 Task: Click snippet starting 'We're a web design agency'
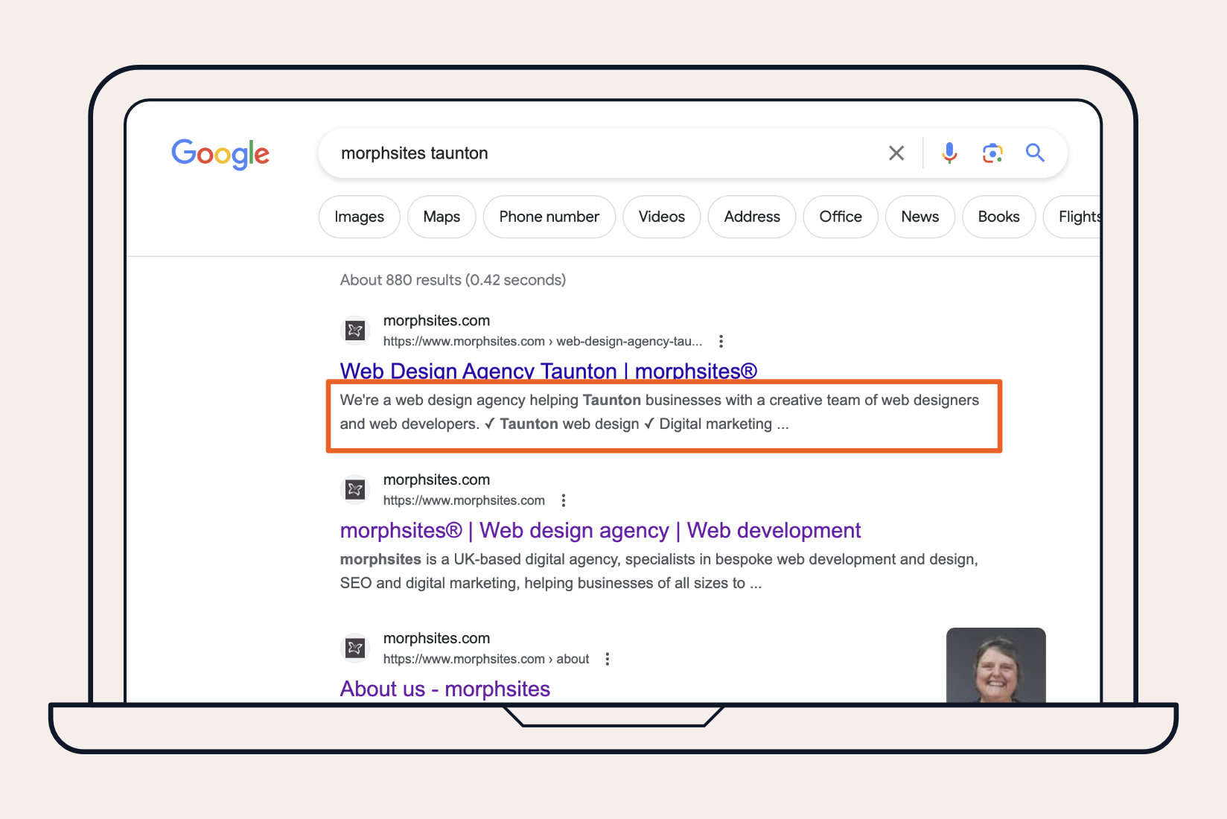[660, 412]
